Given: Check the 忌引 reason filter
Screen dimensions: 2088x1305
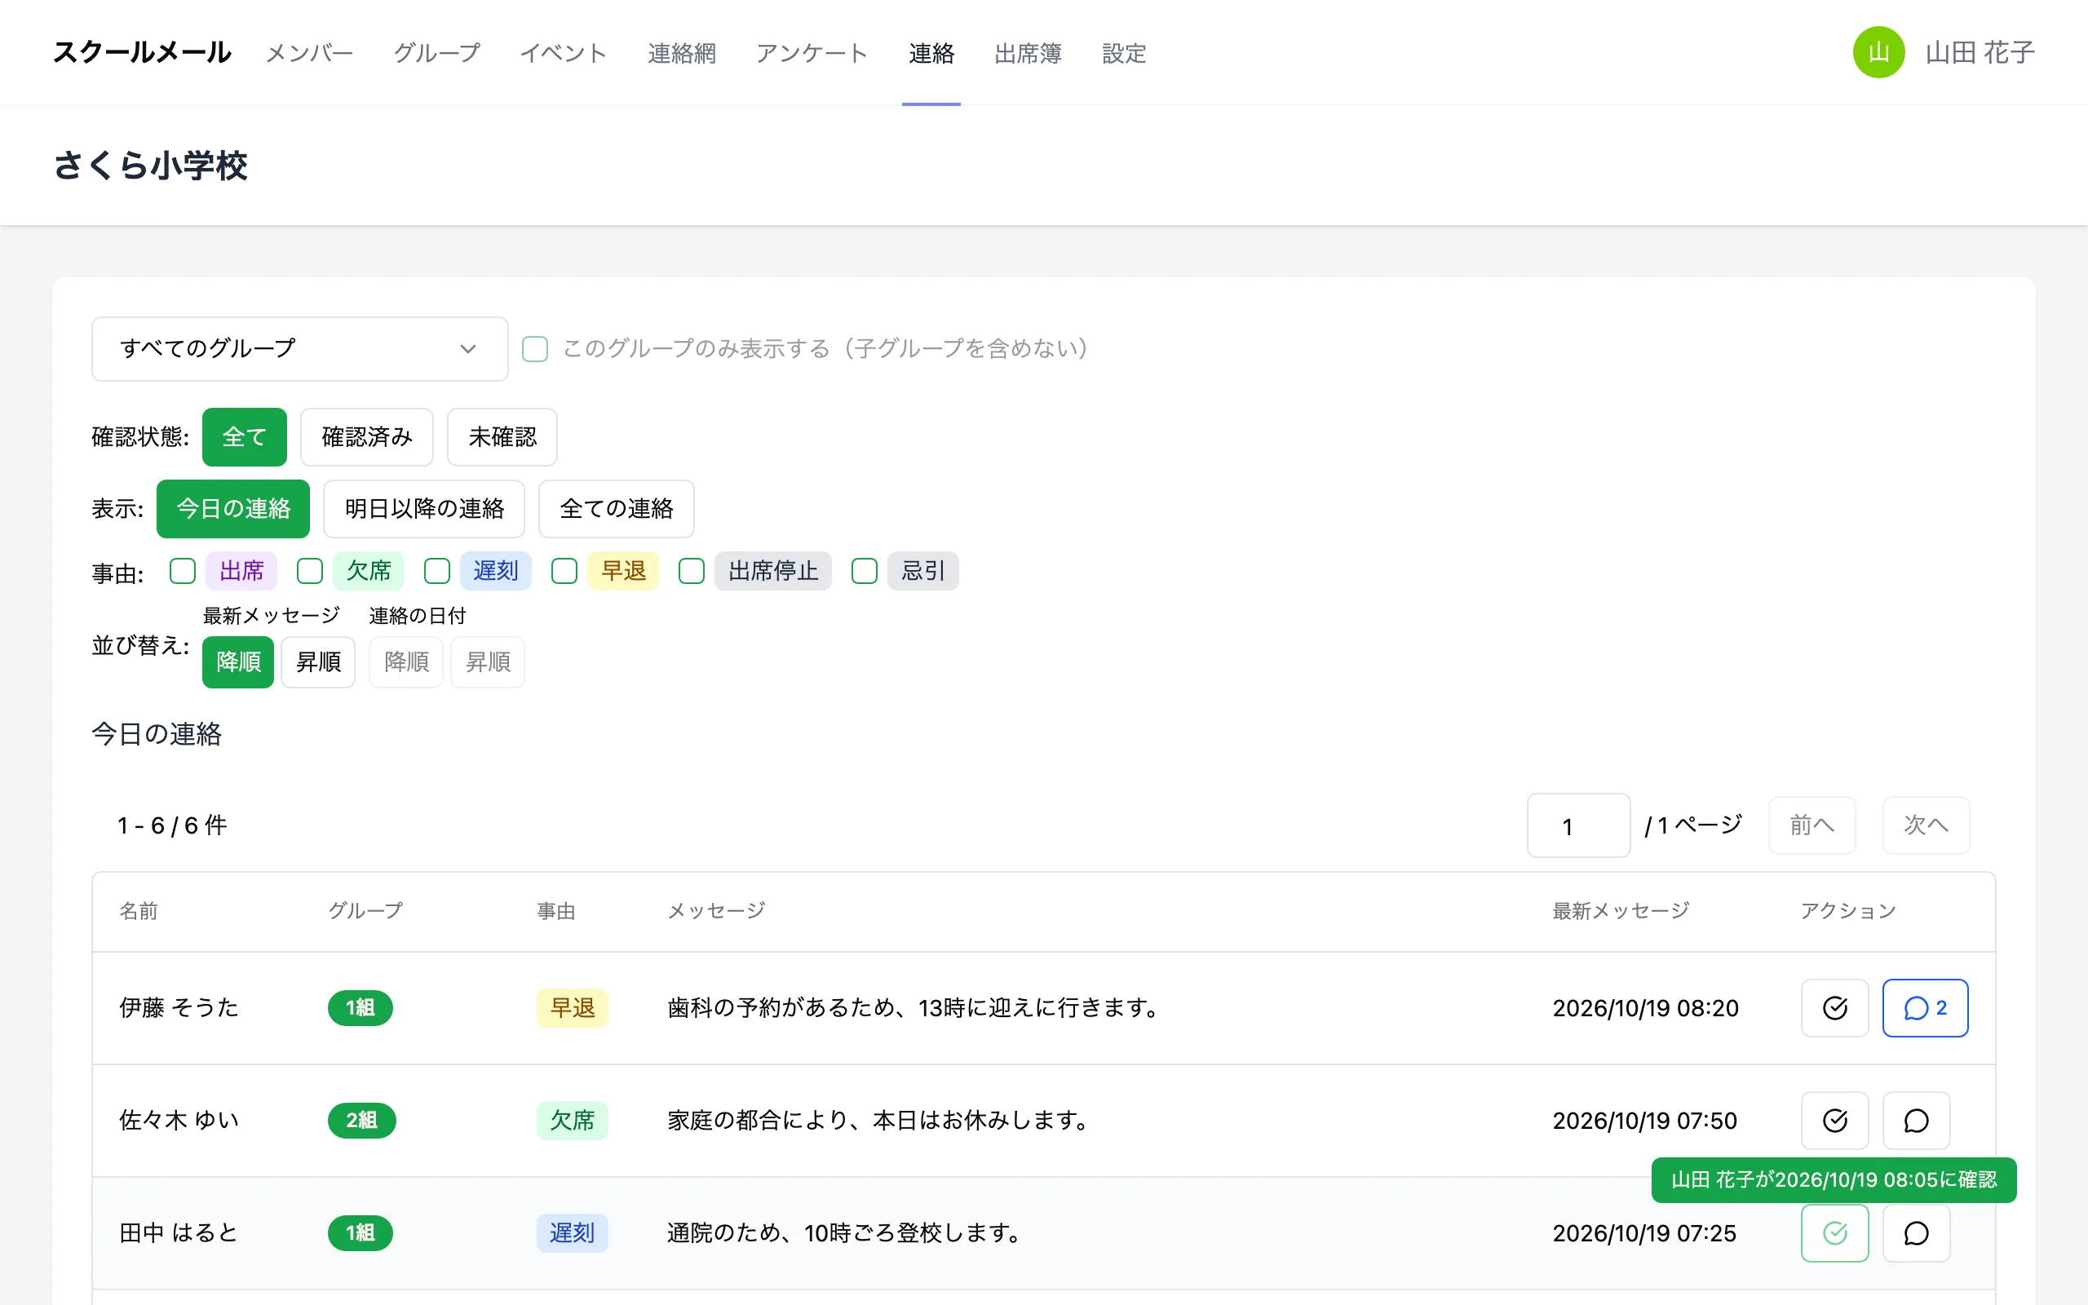Looking at the screenshot, I should pos(865,570).
